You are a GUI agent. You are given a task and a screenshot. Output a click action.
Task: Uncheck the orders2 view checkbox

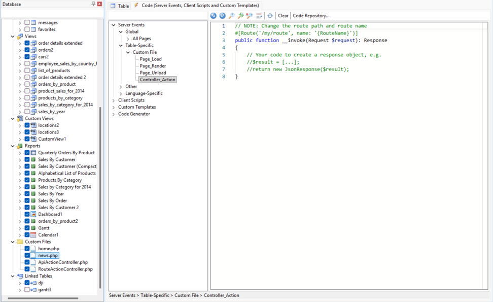point(27,50)
